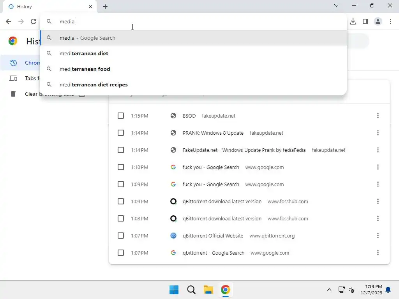Open the tab search chevron

(336, 5)
